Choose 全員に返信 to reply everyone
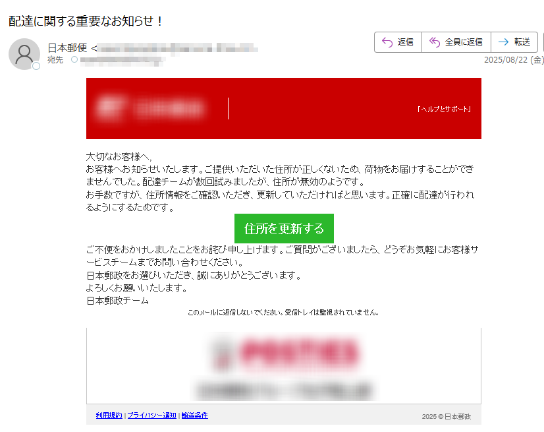Screen dimensions: 544x432 pos(464,42)
